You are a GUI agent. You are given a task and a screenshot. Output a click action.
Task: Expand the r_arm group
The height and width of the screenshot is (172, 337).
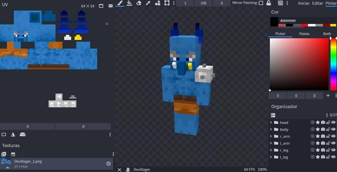(x=271, y=137)
